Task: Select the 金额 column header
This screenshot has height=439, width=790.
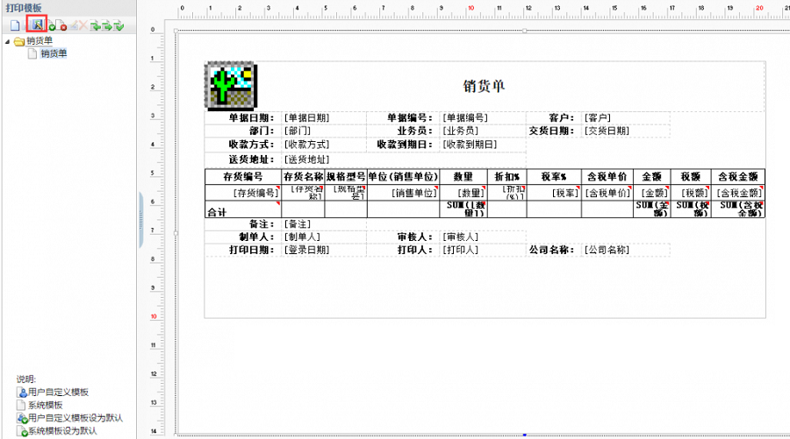Action: point(651,177)
